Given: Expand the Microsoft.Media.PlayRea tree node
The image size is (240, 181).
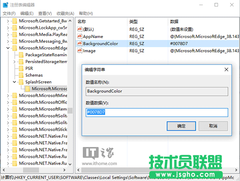Looking at the screenshot, I should [8, 35].
